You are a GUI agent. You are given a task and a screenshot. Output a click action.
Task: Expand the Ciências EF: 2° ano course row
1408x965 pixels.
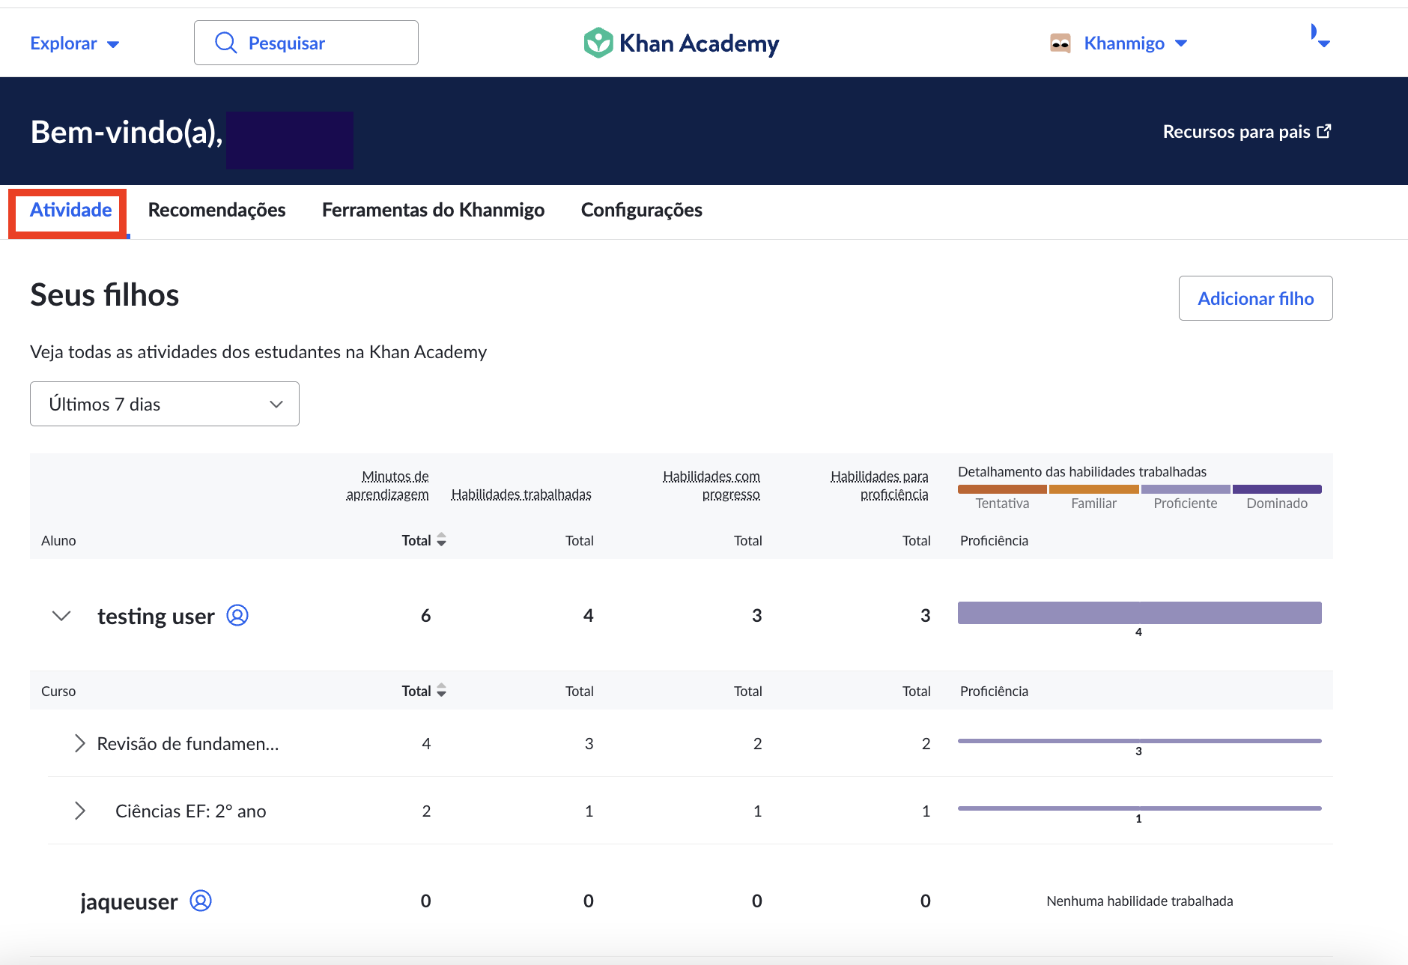click(79, 811)
